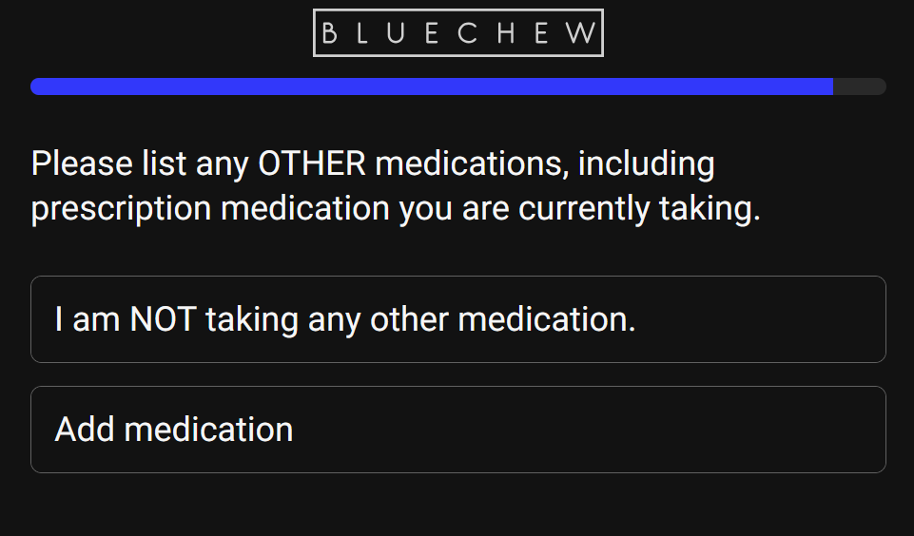Click the 'prescription medication' phrase in question
This screenshot has width=914, height=536.
[210, 209]
